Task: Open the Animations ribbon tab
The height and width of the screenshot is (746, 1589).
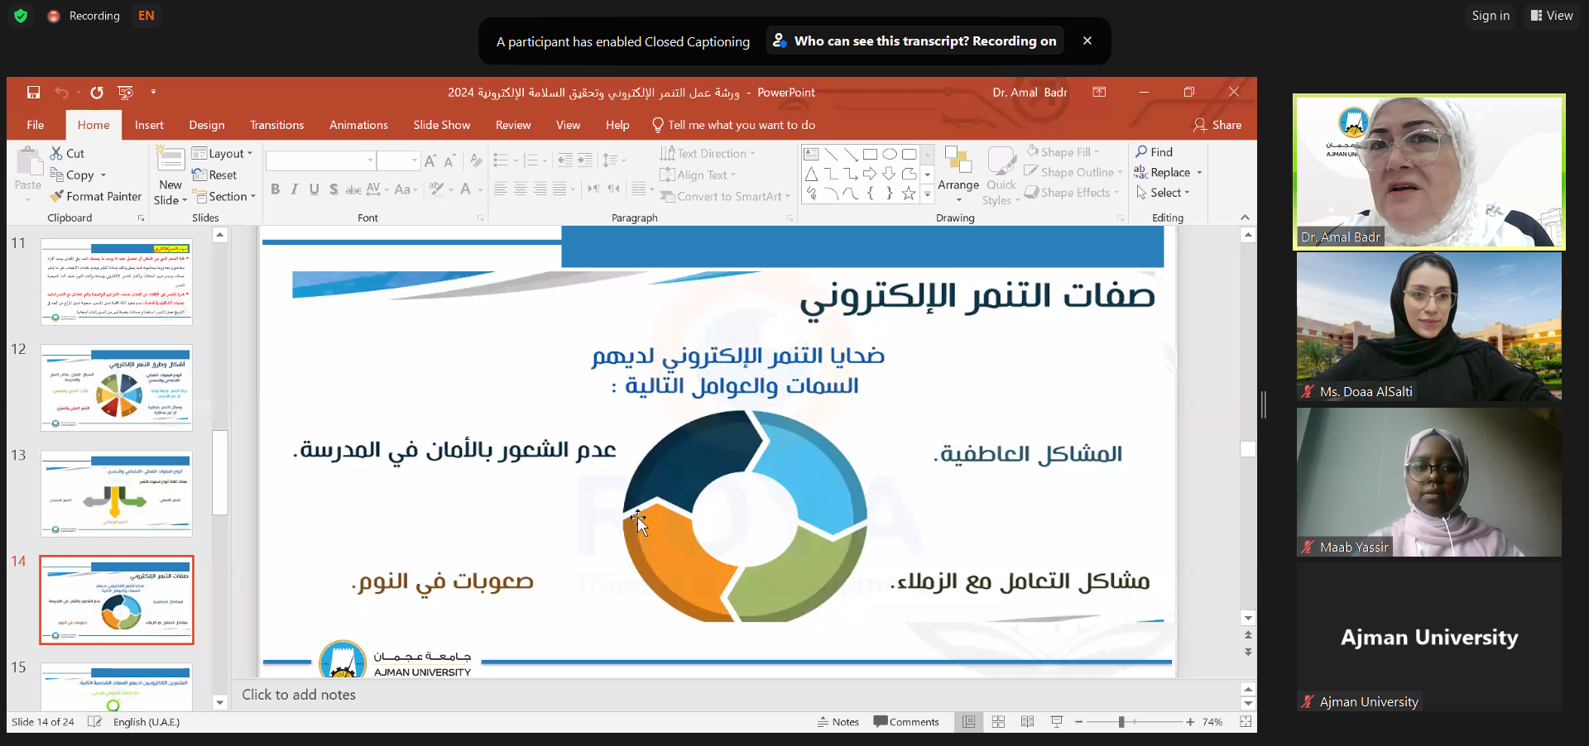Action: (x=358, y=125)
